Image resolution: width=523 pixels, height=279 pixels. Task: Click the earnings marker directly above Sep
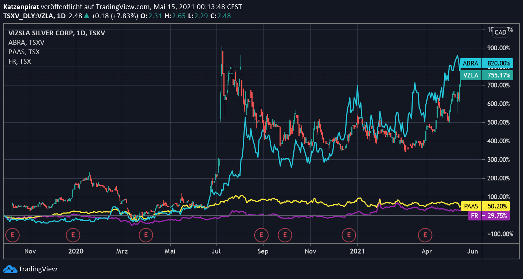[261, 235]
